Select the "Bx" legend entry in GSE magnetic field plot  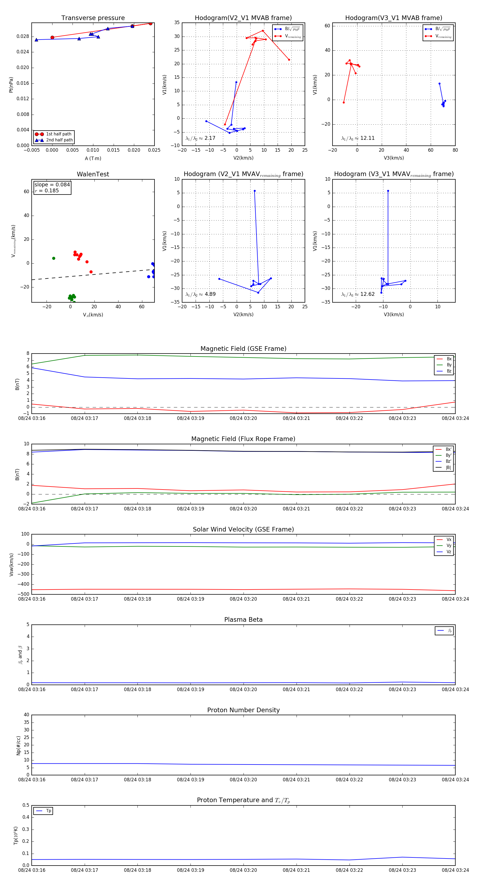pyautogui.click(x=444, y=359)
